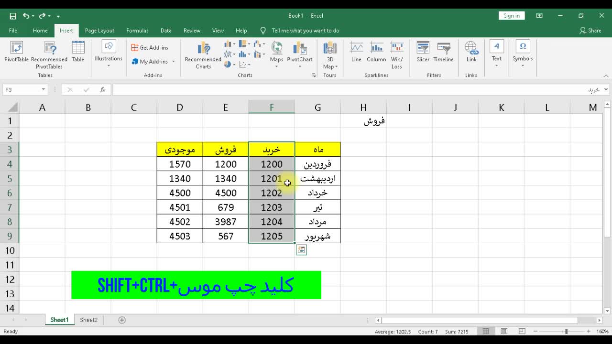This screenshot has width=612, height=344.
Task: Insert a hyperlink with the Link button
Action: coord(471,52)
